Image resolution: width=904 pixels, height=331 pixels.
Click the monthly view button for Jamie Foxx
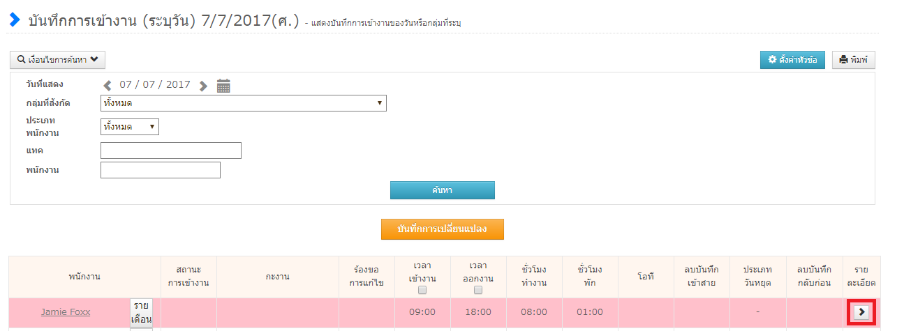coord(141,312)
